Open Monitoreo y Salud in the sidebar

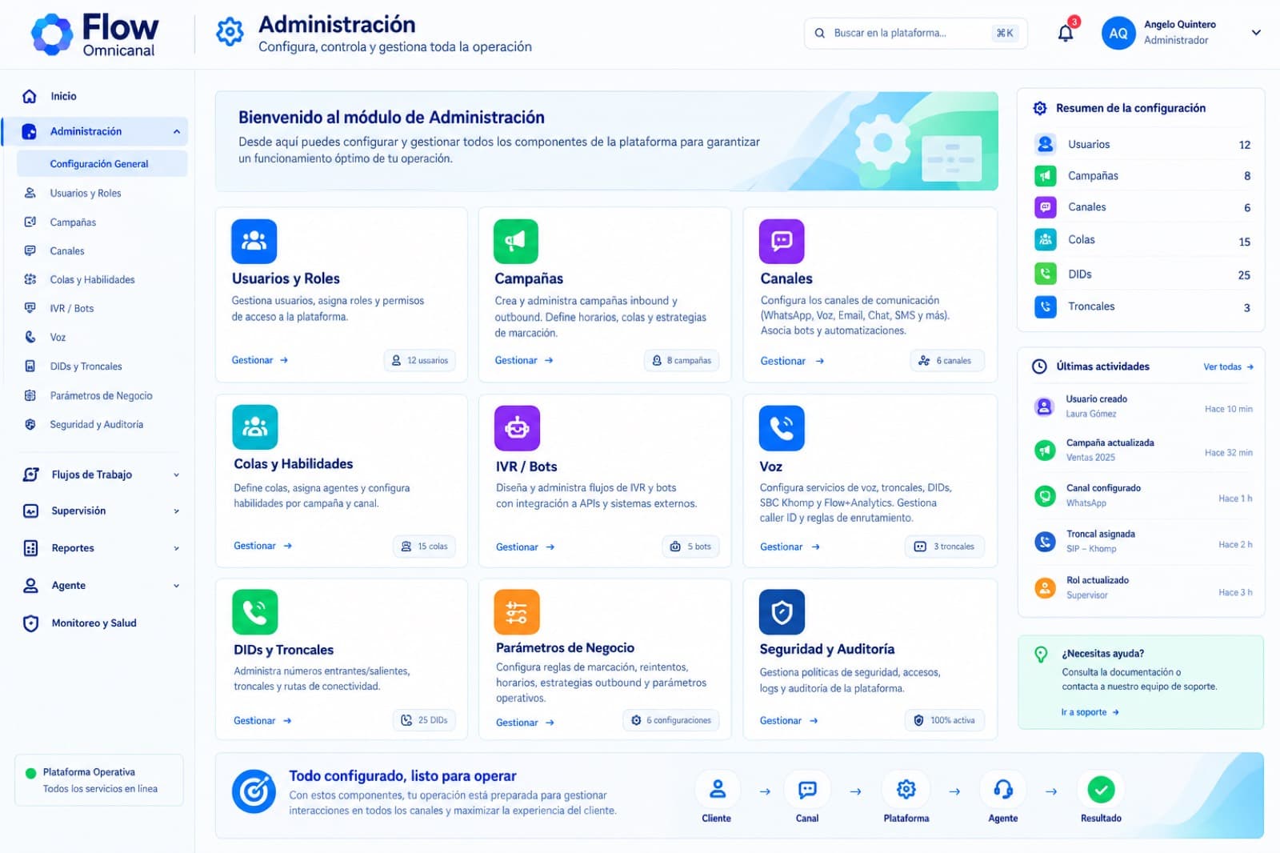click(95, 623)
